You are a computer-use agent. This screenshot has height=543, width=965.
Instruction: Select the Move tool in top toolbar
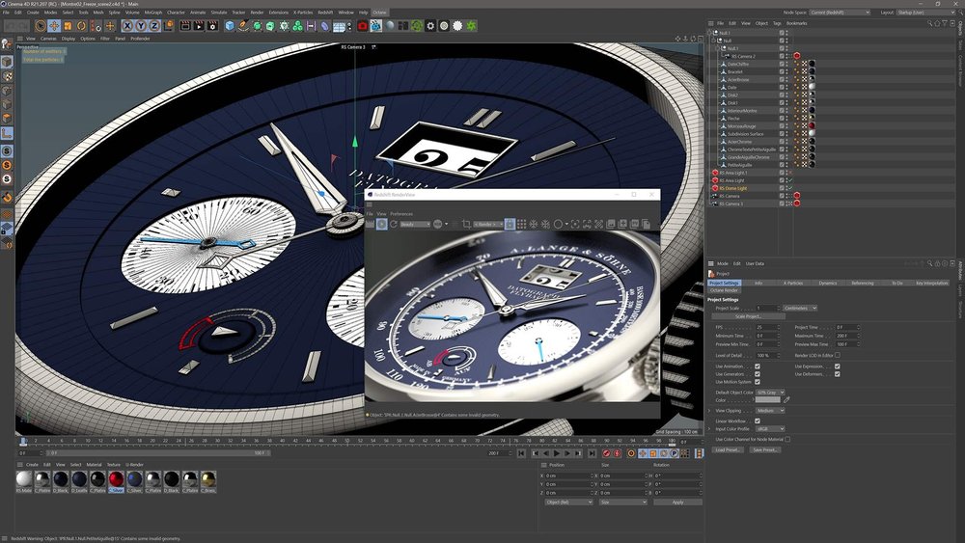click(55, 25)
